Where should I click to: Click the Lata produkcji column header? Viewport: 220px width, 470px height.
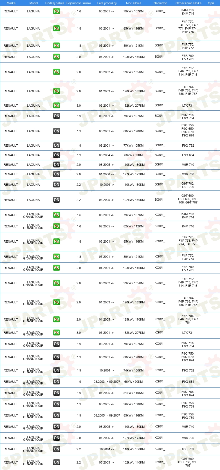[107, 3]
